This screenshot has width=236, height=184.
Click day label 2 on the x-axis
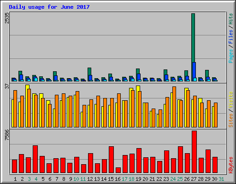tap(22, 179)
